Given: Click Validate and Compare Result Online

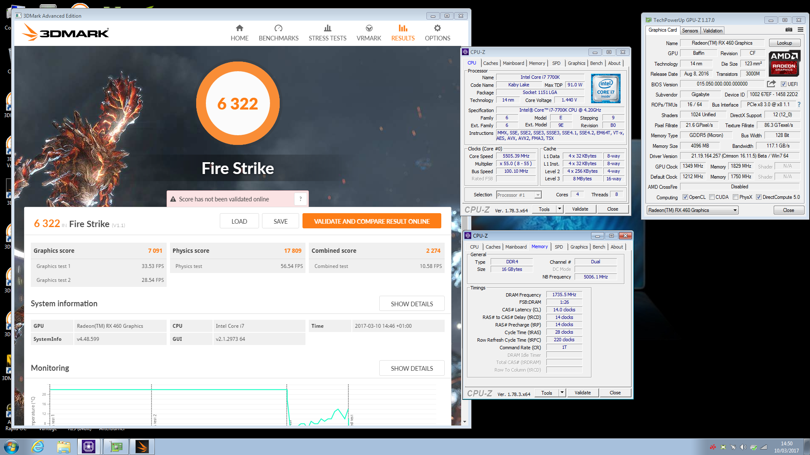Looking at the screenshot, I should coord(372,221).
